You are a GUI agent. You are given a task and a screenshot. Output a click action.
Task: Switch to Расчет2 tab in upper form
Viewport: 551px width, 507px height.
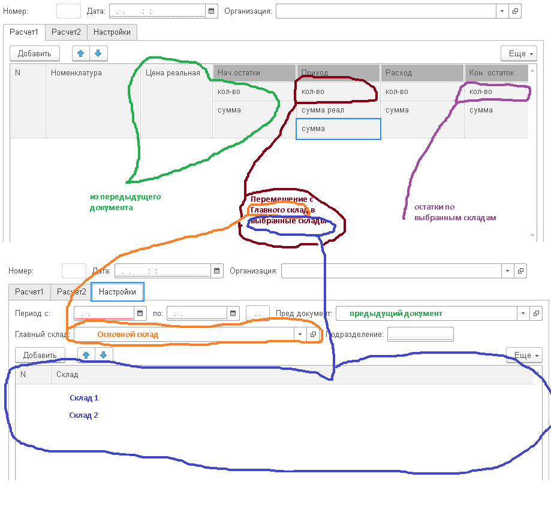coord(66,32)
